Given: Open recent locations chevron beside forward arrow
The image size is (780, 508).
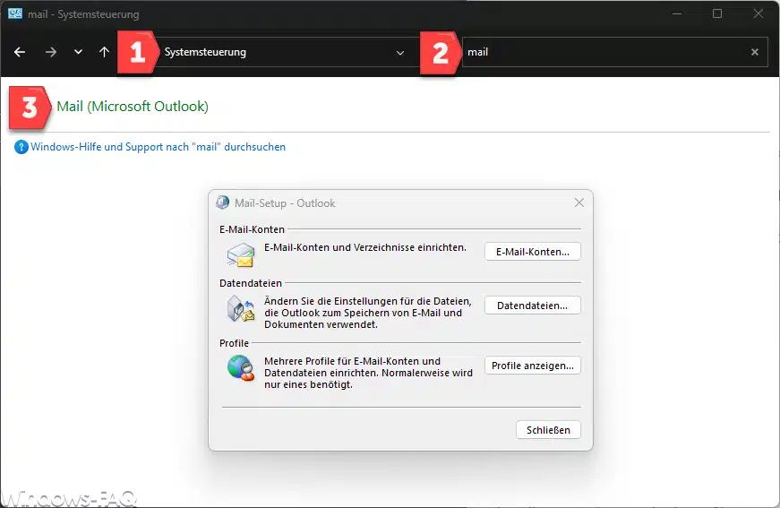Looking at the screenshot, I should pos(78,52).
